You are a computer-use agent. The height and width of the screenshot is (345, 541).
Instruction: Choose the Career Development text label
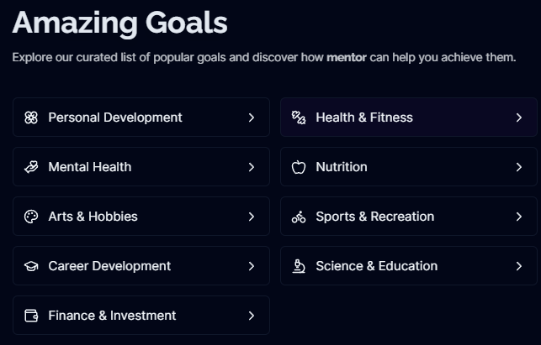[x=109, y=266]
